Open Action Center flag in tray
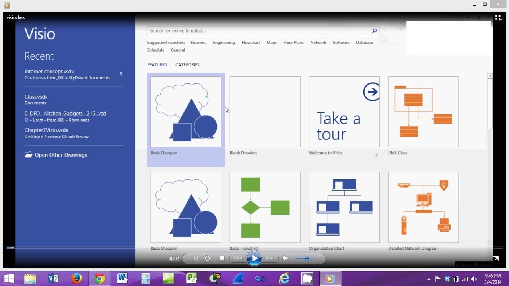The height and width of the screenshot is (286, 509). point(438,278)
